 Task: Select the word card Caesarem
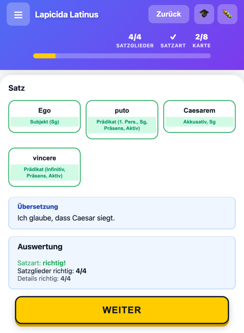click(199, 110)
